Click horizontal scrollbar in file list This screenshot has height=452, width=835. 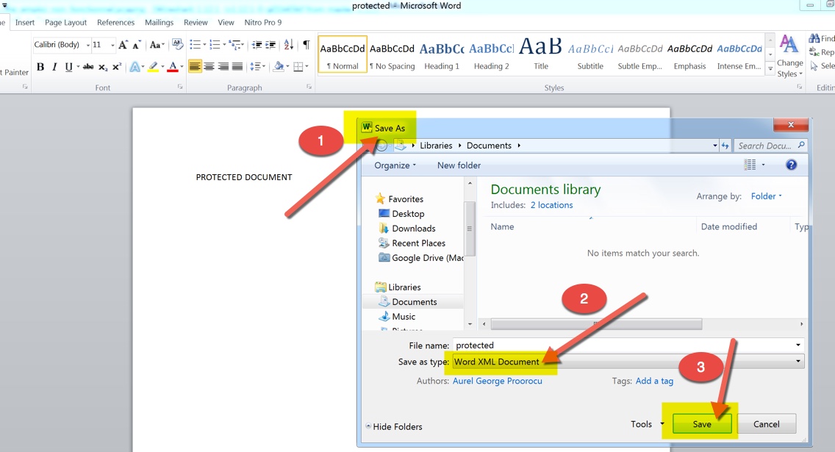tap(596, 323)
